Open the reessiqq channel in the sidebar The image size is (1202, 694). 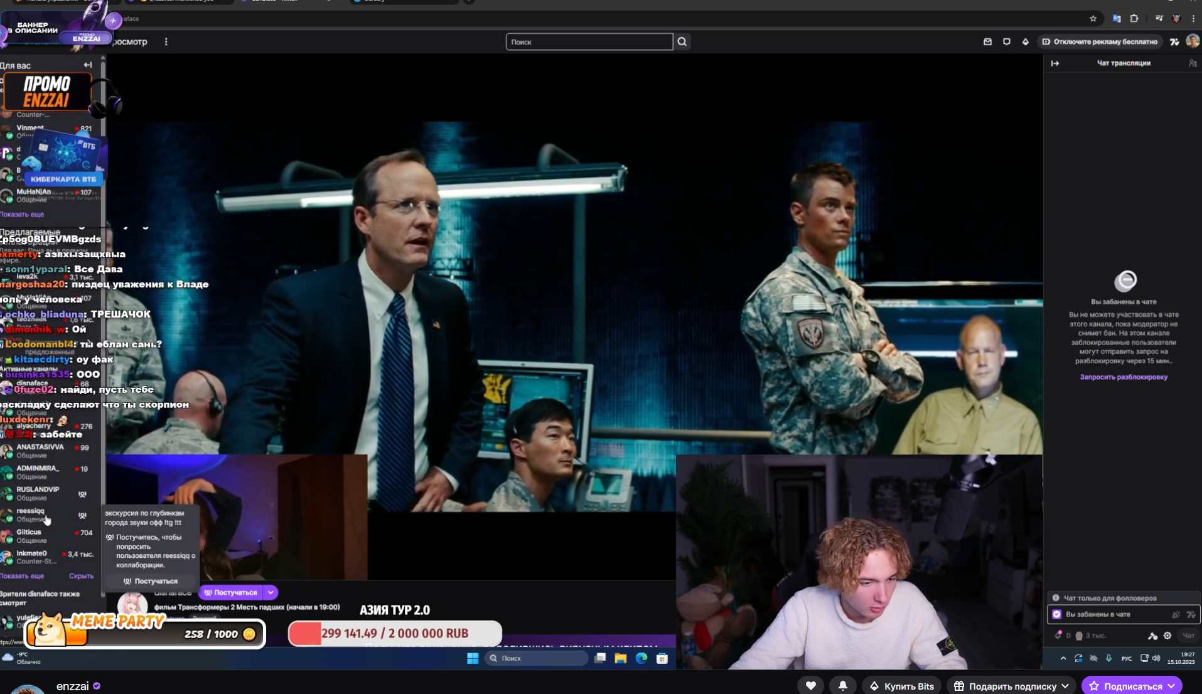pos(48,515)
